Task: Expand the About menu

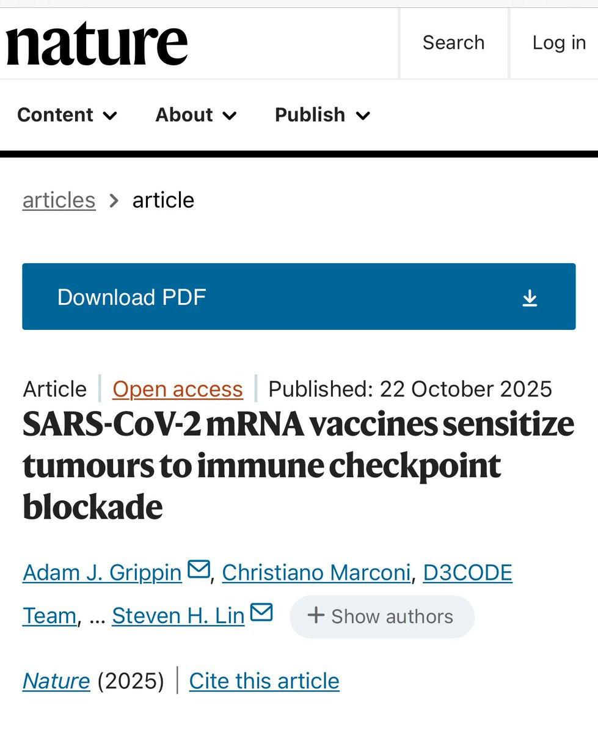Action: pos(196,115)
